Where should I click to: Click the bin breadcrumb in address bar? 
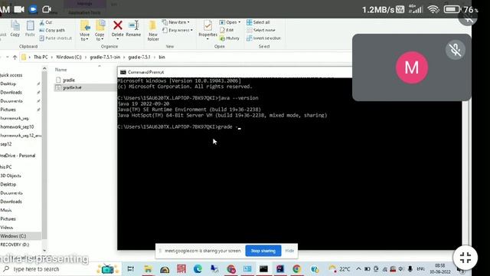pos(162,58)
